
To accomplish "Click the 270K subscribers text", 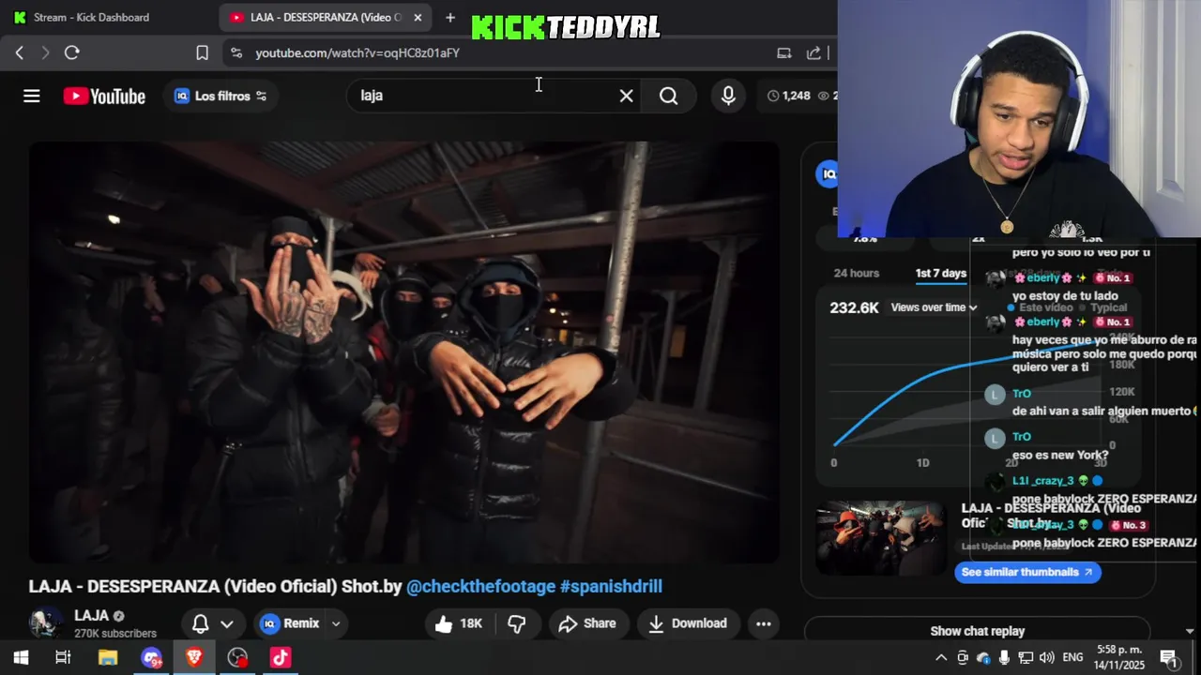I will [x=115, y=634].
